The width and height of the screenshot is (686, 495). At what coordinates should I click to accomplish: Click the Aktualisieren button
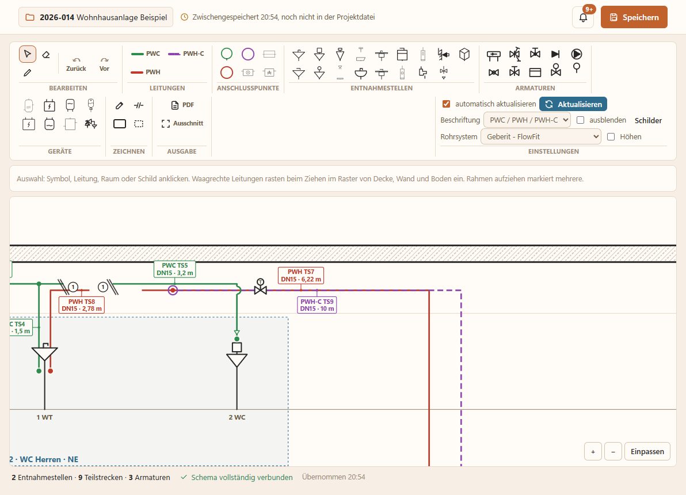pyautogui.click(x=573, y=104)
